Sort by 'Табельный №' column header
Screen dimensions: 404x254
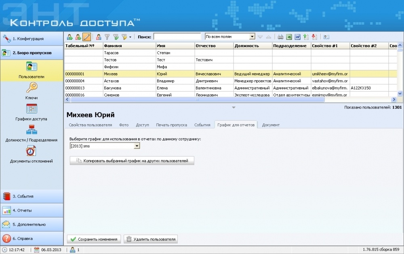[84, 46]
